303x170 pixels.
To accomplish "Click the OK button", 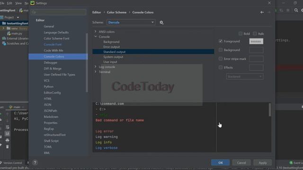I will (x=220, y=162).
